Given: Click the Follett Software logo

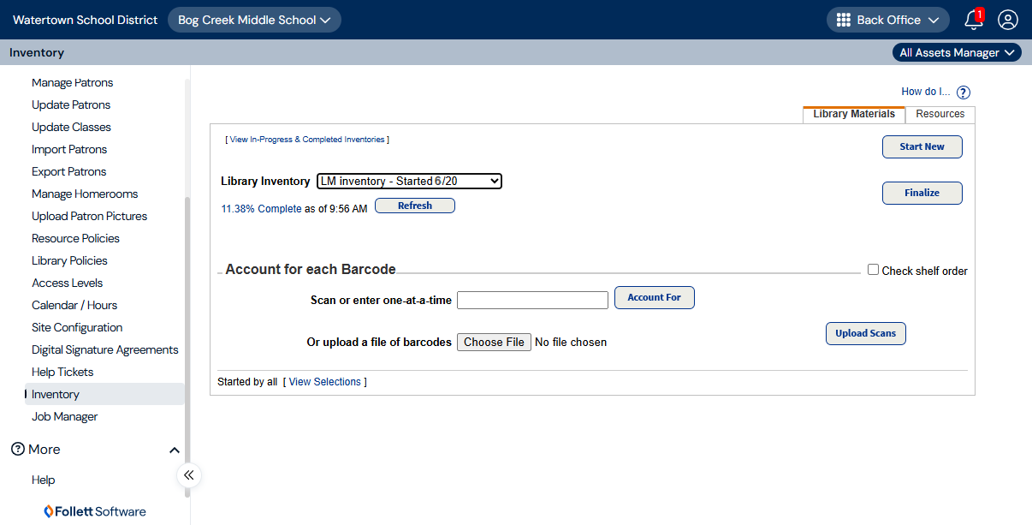Looking at the screenshot, I should click(94, 511).
